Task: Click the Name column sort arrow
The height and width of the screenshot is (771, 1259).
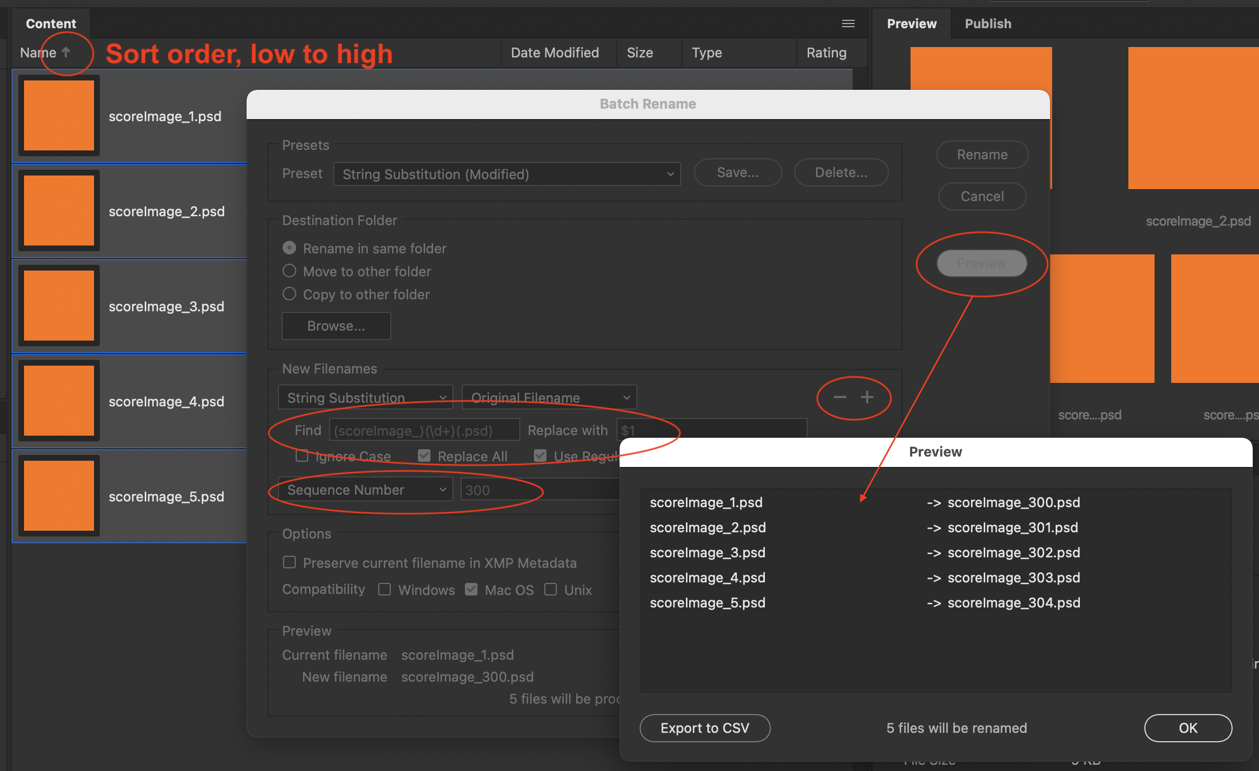Action: point(66,52)
